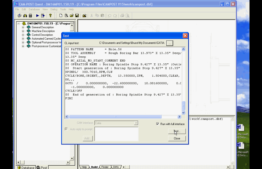The width and height of the screenshot is (262, 169).
Task: Click the run-with-document arrow icon
Action: click(x=43, y=16)
